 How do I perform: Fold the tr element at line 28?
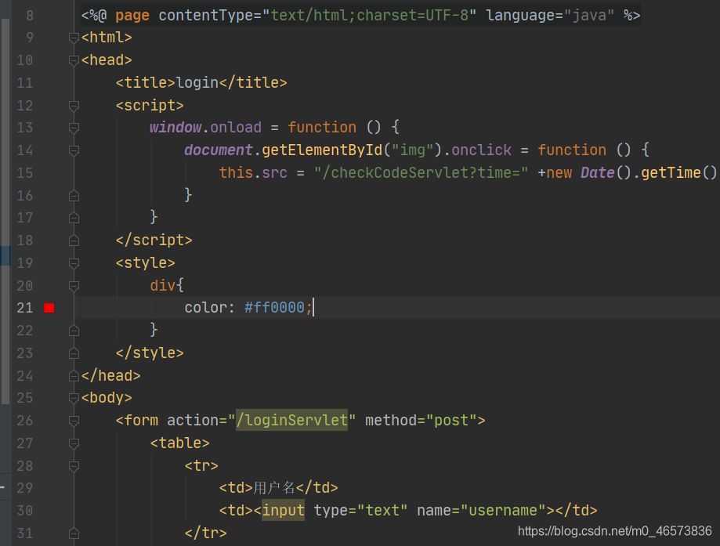(74, 466)
